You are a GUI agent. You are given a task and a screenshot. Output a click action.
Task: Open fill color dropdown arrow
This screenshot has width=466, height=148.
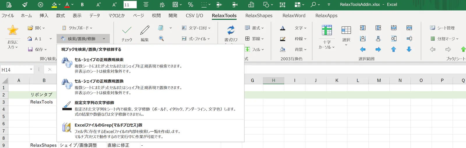point(60,5)
